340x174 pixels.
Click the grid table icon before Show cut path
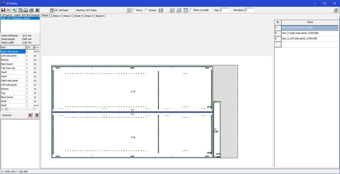point(185,10)
